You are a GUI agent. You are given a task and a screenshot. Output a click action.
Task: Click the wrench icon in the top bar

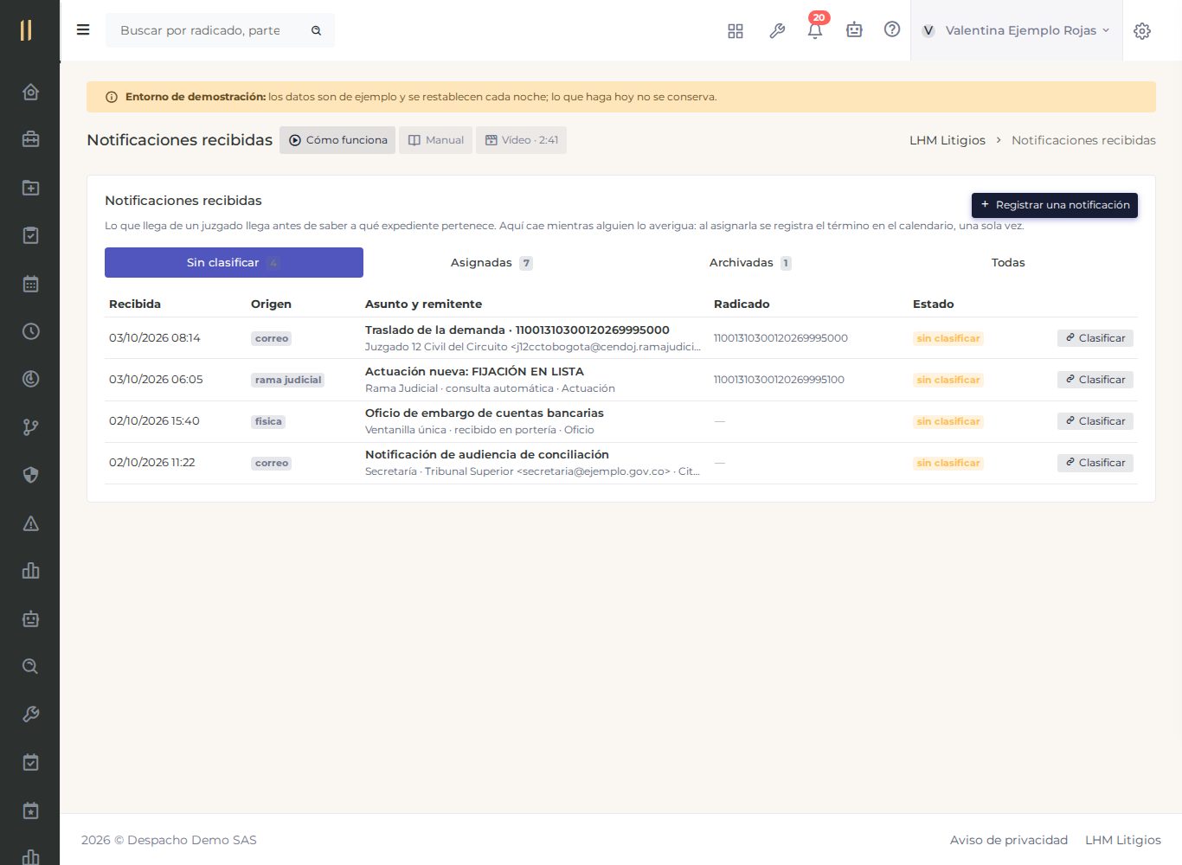[x=777, y=31]
